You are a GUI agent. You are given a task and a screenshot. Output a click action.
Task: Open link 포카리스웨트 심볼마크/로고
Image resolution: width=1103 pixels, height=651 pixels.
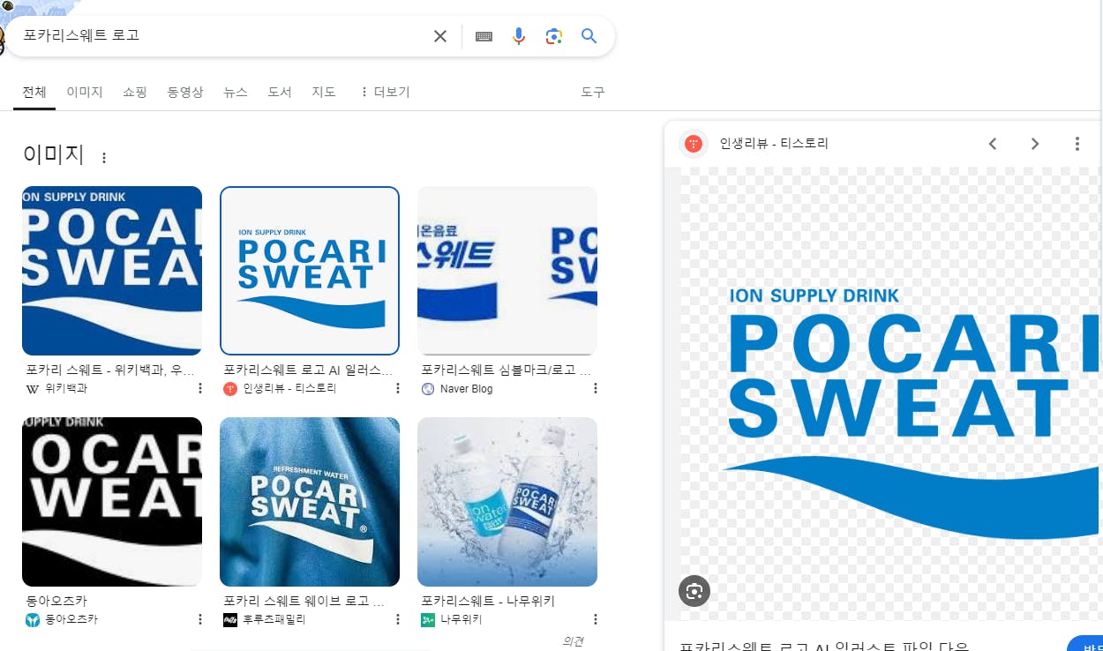pyautogui.click(x=506, y=370)
